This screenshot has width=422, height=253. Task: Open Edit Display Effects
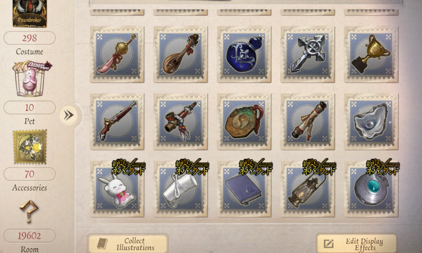pyautogui.click(x=357, y=244)
